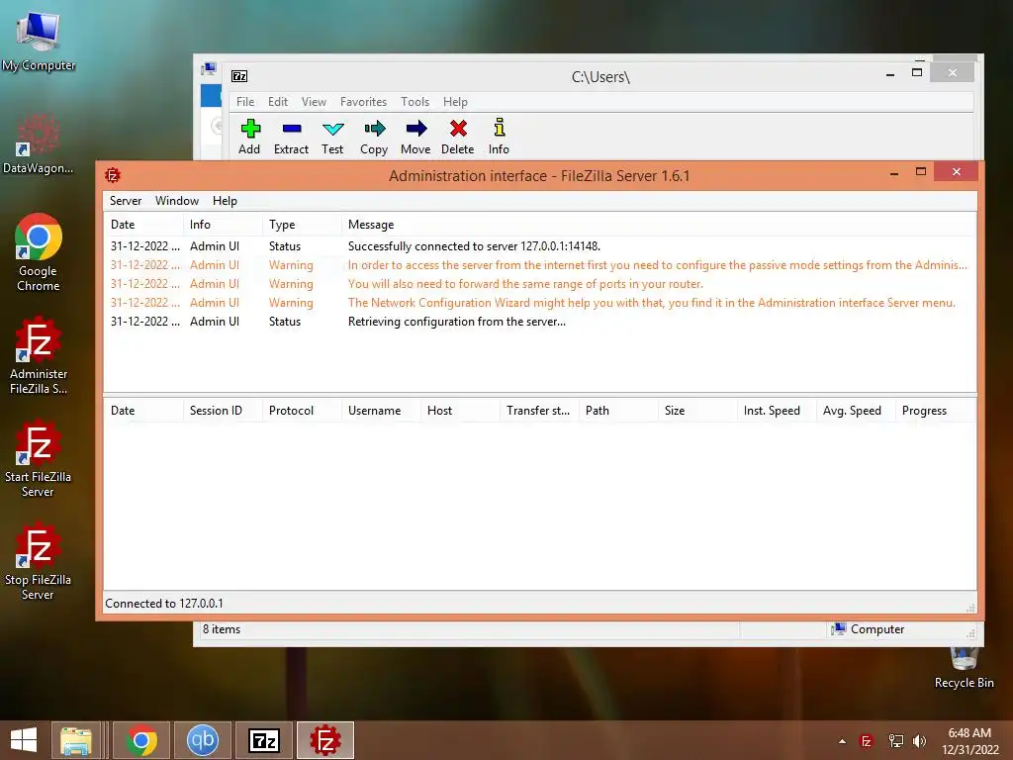Select the 'forward the same range of ports' warning
This screenshot has width=1013, height=760.
click(539, 284)
